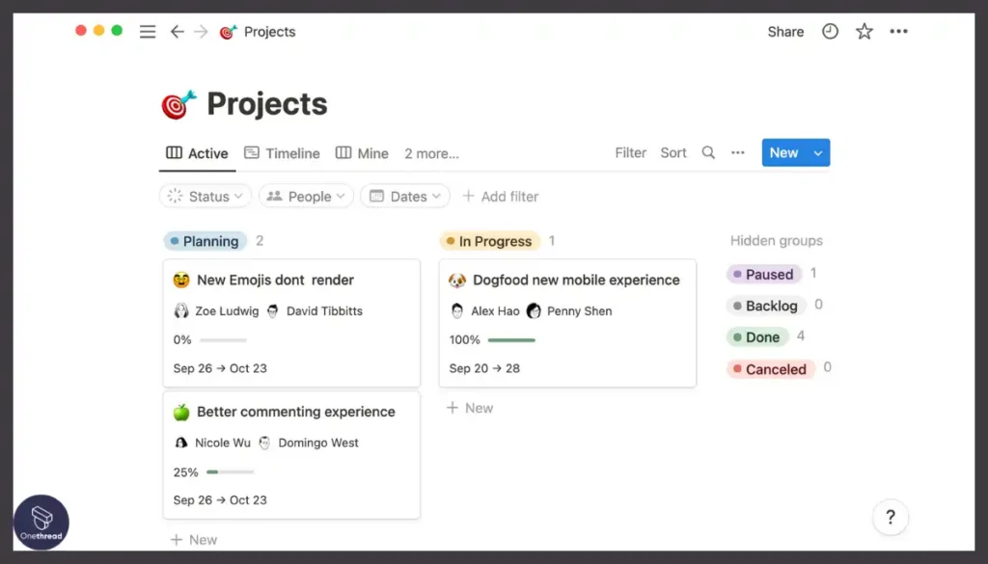988x564 pixels.
Task: Switch to the Timeline view tab
Action: tap(281, 152)
